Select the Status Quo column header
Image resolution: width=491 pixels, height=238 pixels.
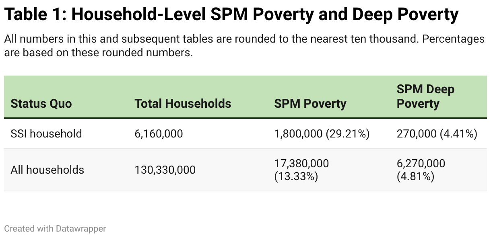[41, 104]
